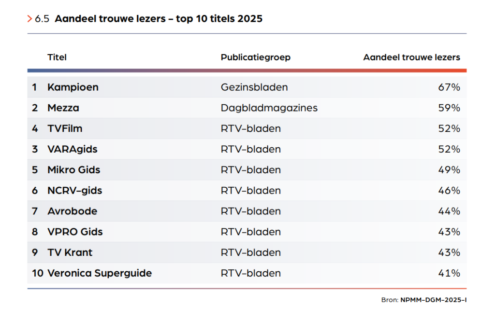Click the Avrobode title
This screenshot has height=335, width=495.
click(x=73, y=211)
